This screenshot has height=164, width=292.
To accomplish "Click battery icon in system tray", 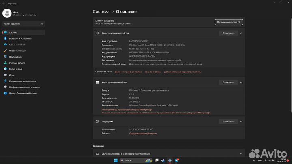I will (x=273, y=160).
